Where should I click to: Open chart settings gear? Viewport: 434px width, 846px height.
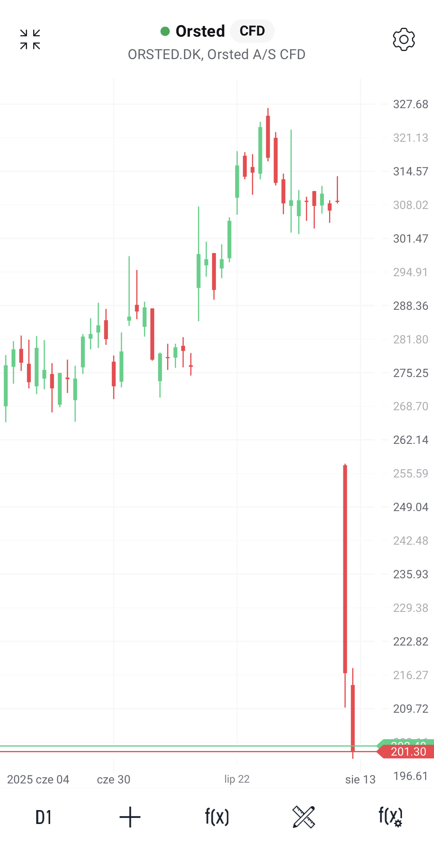(404, 39)
